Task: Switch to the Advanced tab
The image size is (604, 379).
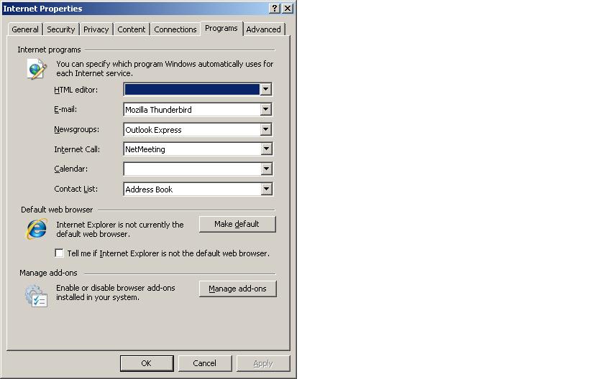Action: pyautogui.click(x=263, y=29)
